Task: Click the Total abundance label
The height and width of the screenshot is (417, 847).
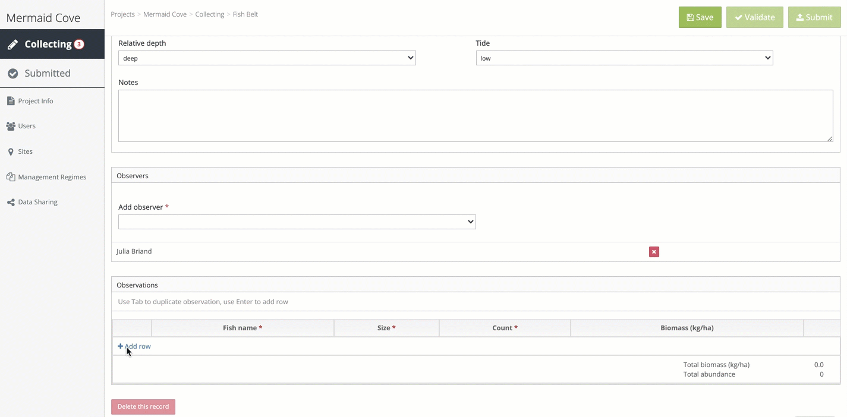Action: pos(709,374)
